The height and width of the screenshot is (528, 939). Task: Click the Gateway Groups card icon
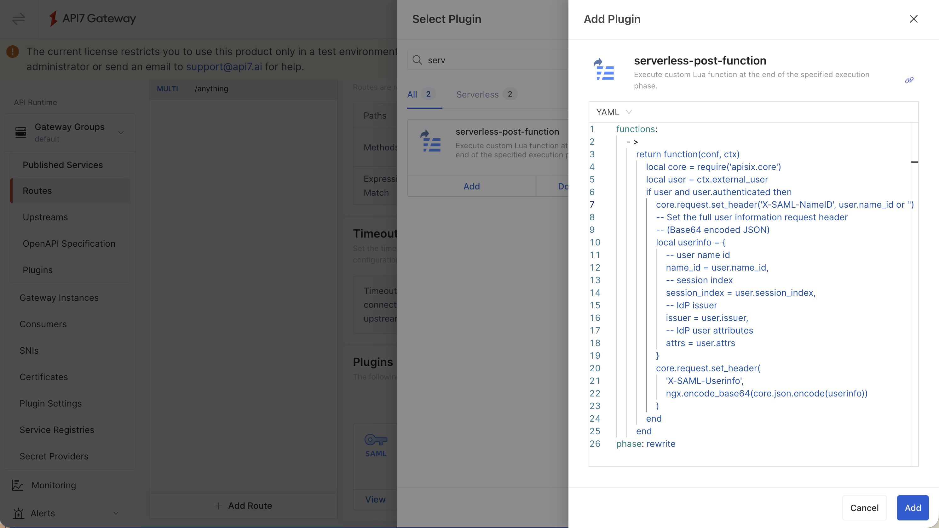(21, 132)
